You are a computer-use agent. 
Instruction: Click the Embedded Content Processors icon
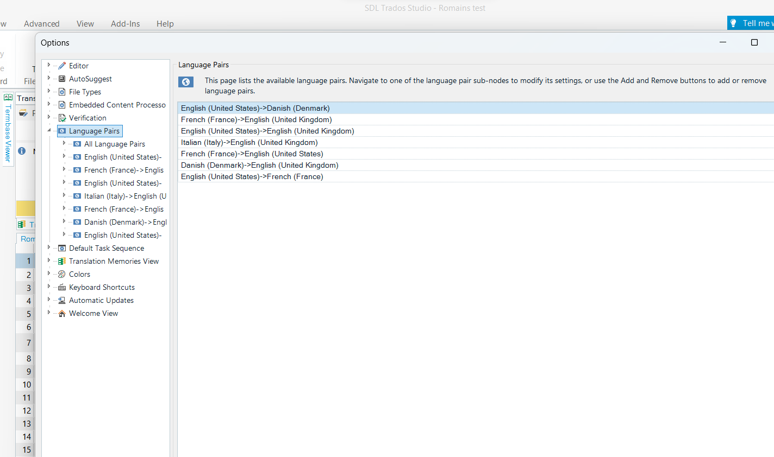pos(62,105)
